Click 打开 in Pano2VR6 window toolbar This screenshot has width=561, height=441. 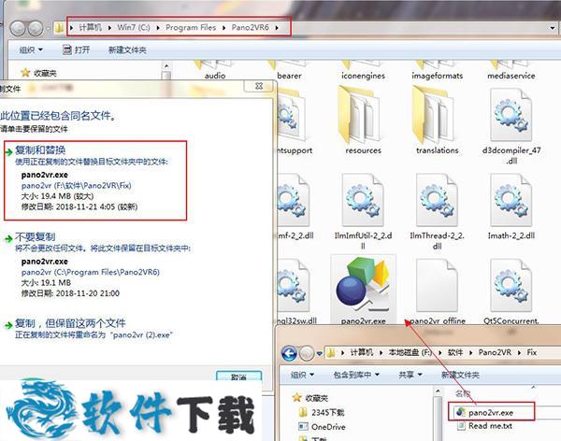click(x=77, y=50)
